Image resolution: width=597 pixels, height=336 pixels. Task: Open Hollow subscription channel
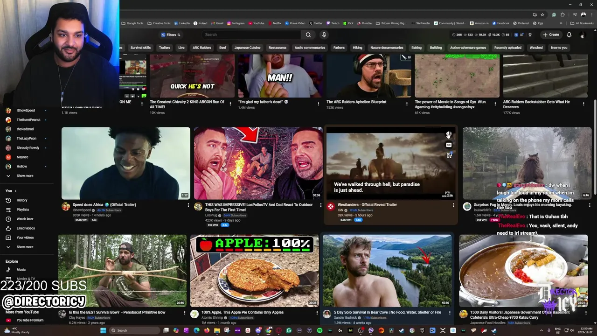click(22, 167)
